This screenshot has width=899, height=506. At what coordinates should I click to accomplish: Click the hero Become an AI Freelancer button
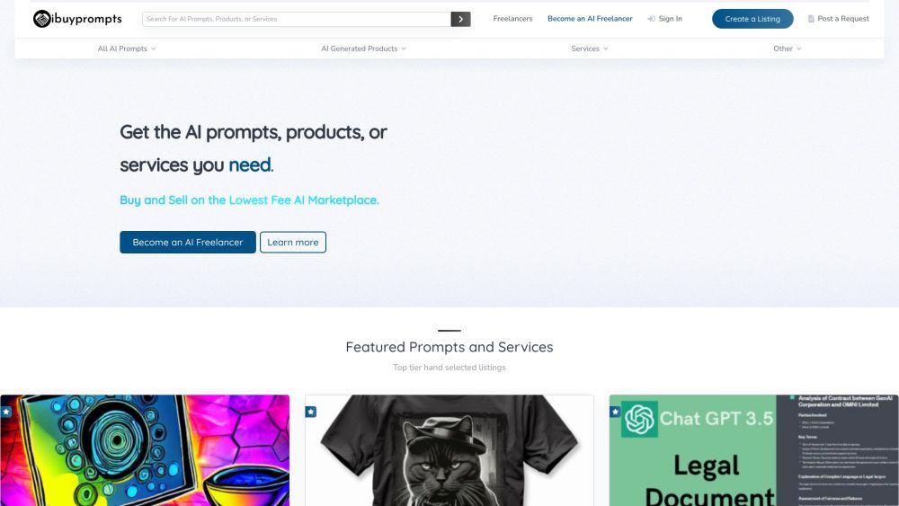(188, 243)
